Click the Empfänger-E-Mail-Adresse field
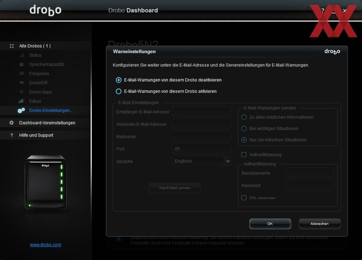This screenshot has width=362, height=260. tap(201, 112)
